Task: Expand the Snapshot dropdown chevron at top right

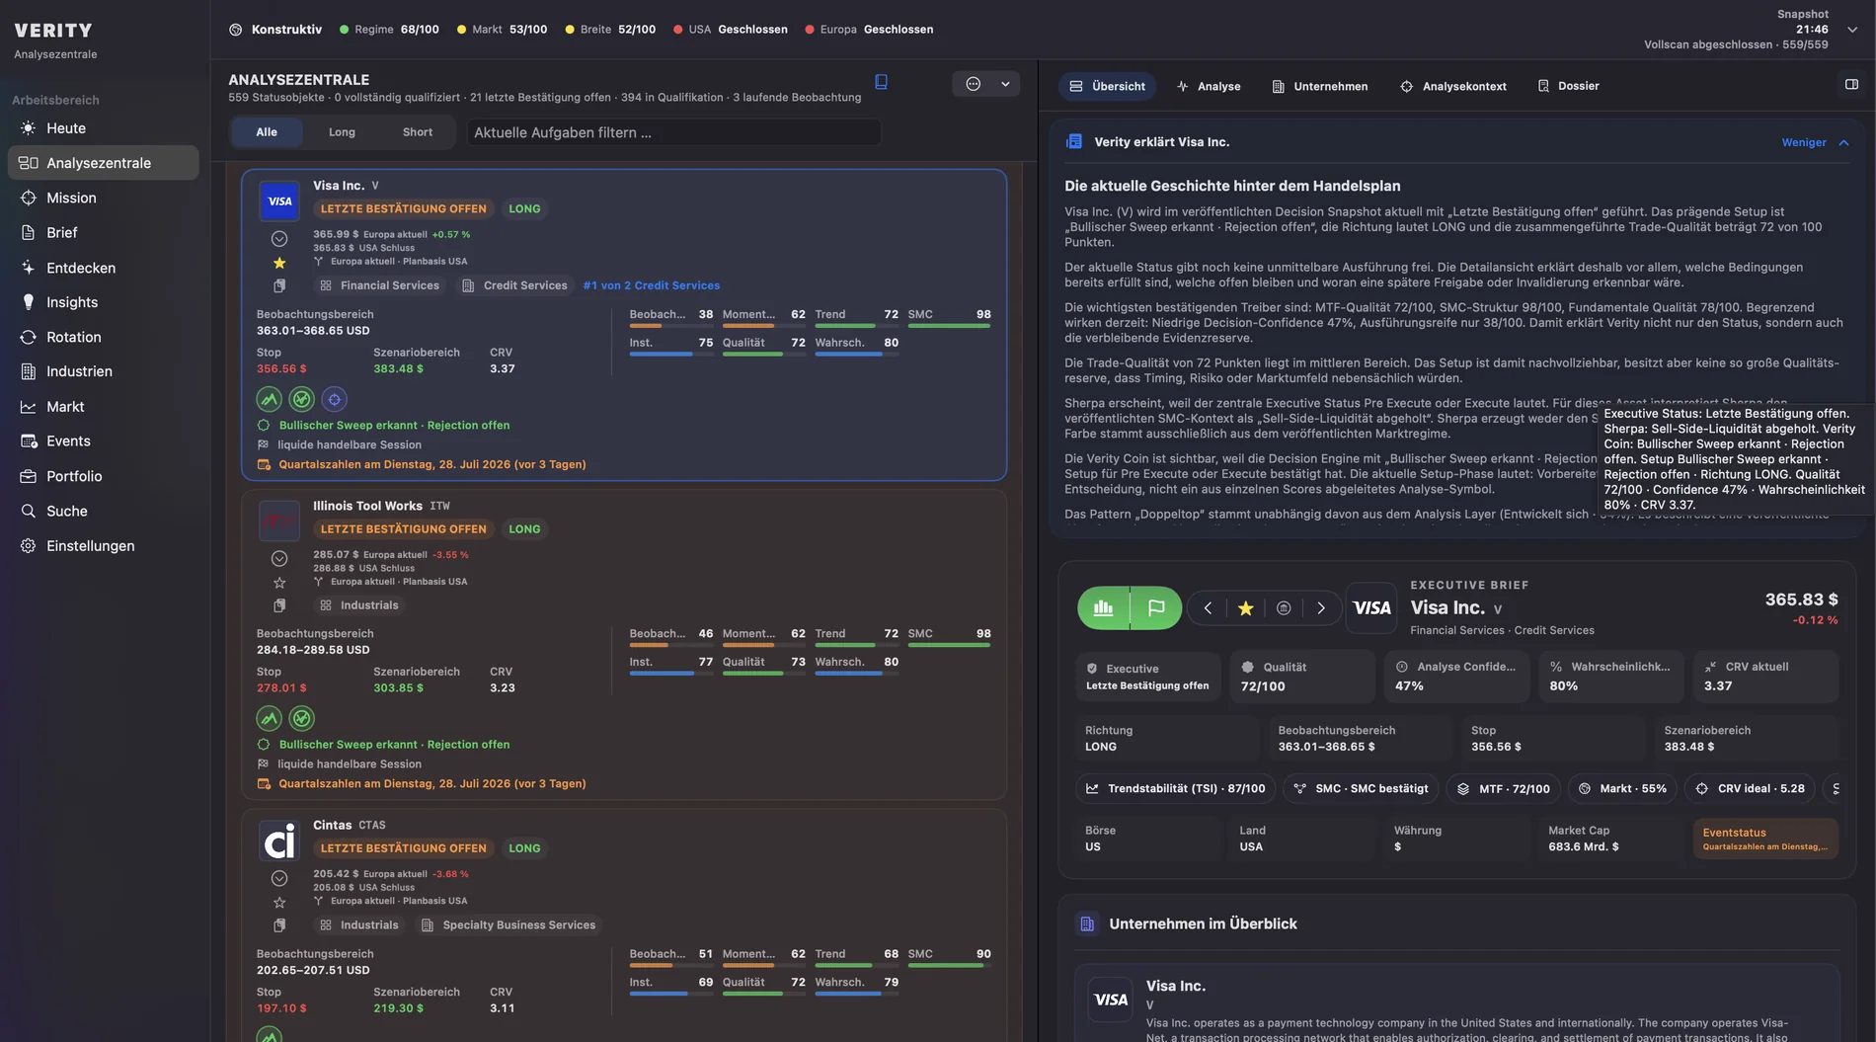Action: (1852, 30)
